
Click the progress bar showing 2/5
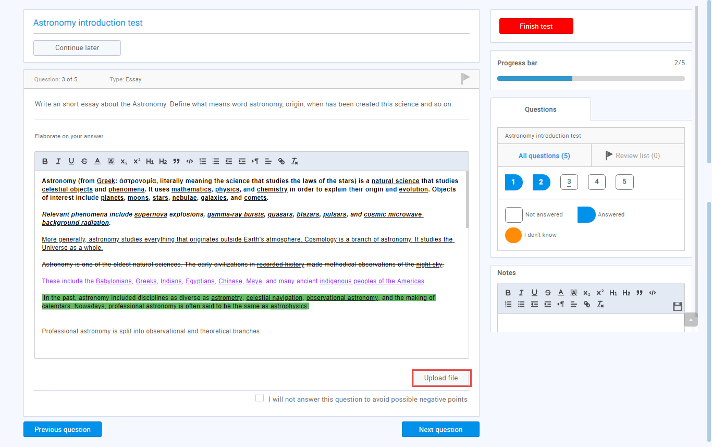pos(591,78)
